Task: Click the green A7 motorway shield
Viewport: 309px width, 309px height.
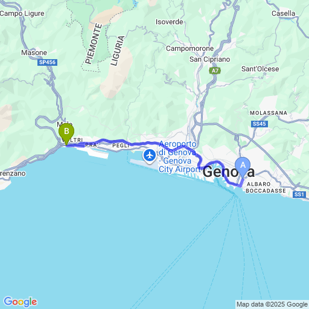Action: (215, 71)
